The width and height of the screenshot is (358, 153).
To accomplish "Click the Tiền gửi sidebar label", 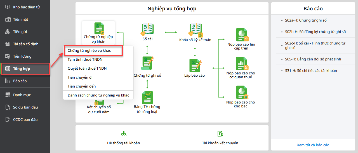I will [20, 32].
